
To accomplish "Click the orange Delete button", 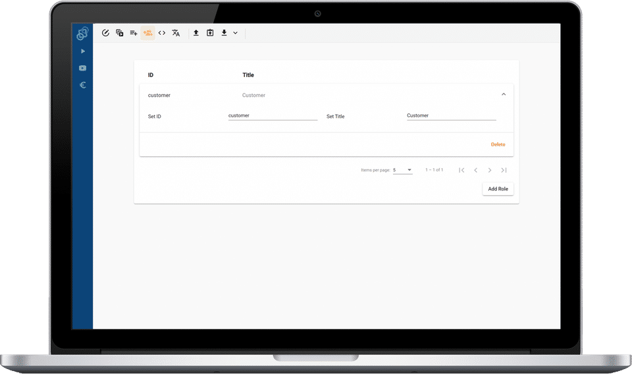I will [498, 144].
